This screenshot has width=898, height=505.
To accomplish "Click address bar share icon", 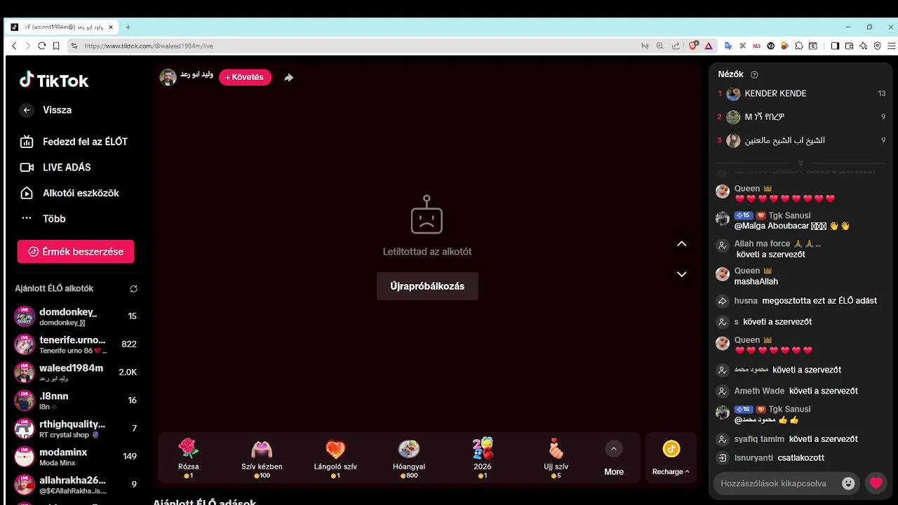I will pyautogui.click(x=676, y=46).
